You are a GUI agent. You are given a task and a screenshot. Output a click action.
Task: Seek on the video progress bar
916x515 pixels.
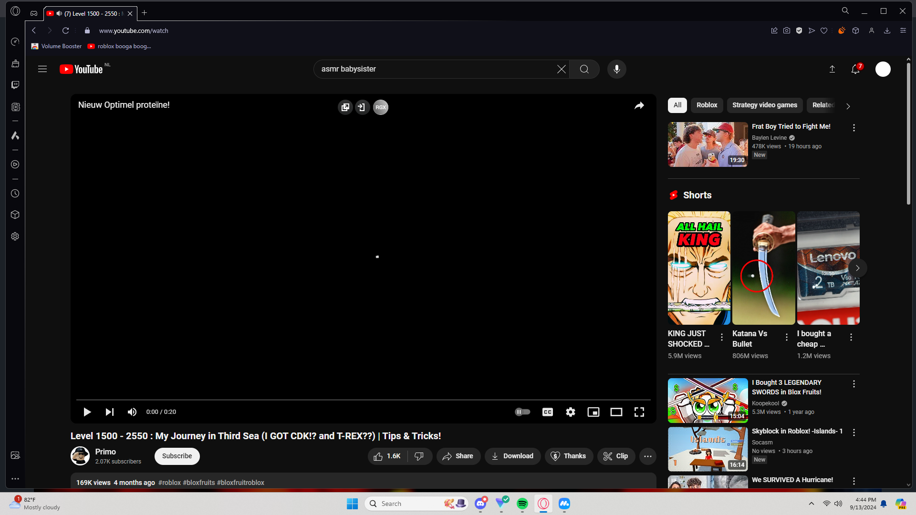click(364, 400)
